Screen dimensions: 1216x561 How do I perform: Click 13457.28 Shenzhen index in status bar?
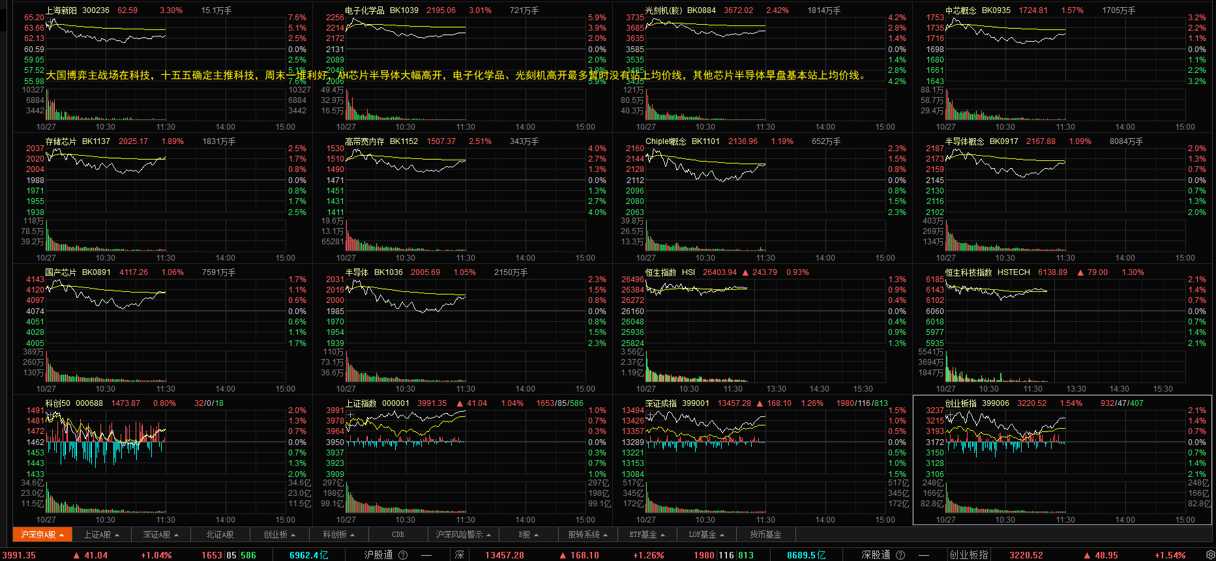click(x=505, y=555)
